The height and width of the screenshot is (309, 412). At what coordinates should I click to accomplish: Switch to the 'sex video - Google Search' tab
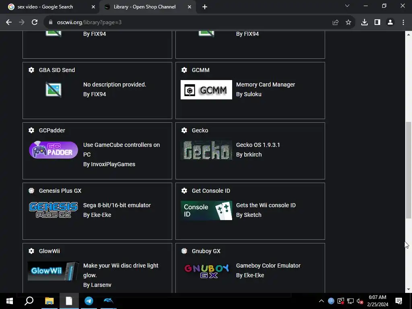coord(49,7)
